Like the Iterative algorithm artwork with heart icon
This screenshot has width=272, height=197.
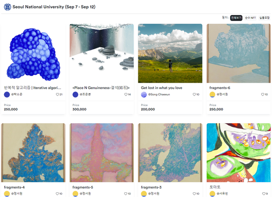pyautogui.click(x=57, y=94)
